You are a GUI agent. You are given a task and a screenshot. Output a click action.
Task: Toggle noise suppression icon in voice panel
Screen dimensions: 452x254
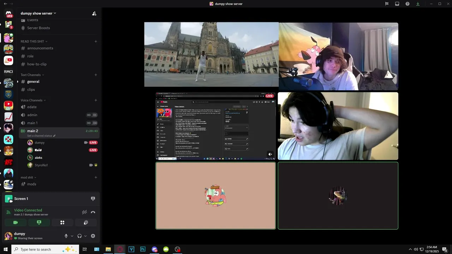pyautogui.click(x=84, y=212)
